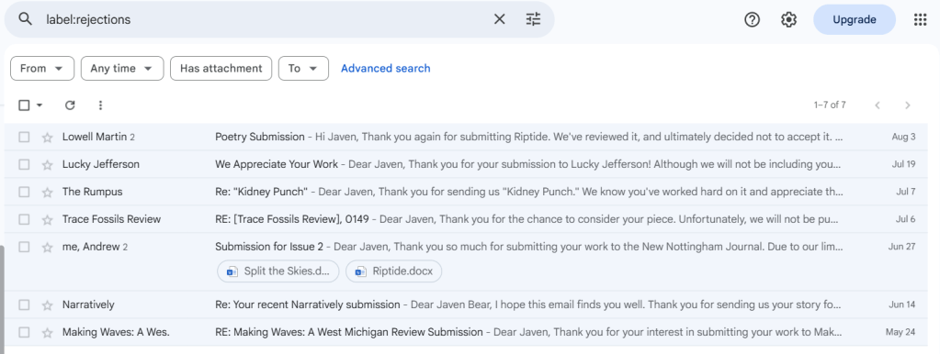The height and width of the screenshot is (354, 940).
Task: Click the 1–7 of 7 count
Action: point(830,105)
